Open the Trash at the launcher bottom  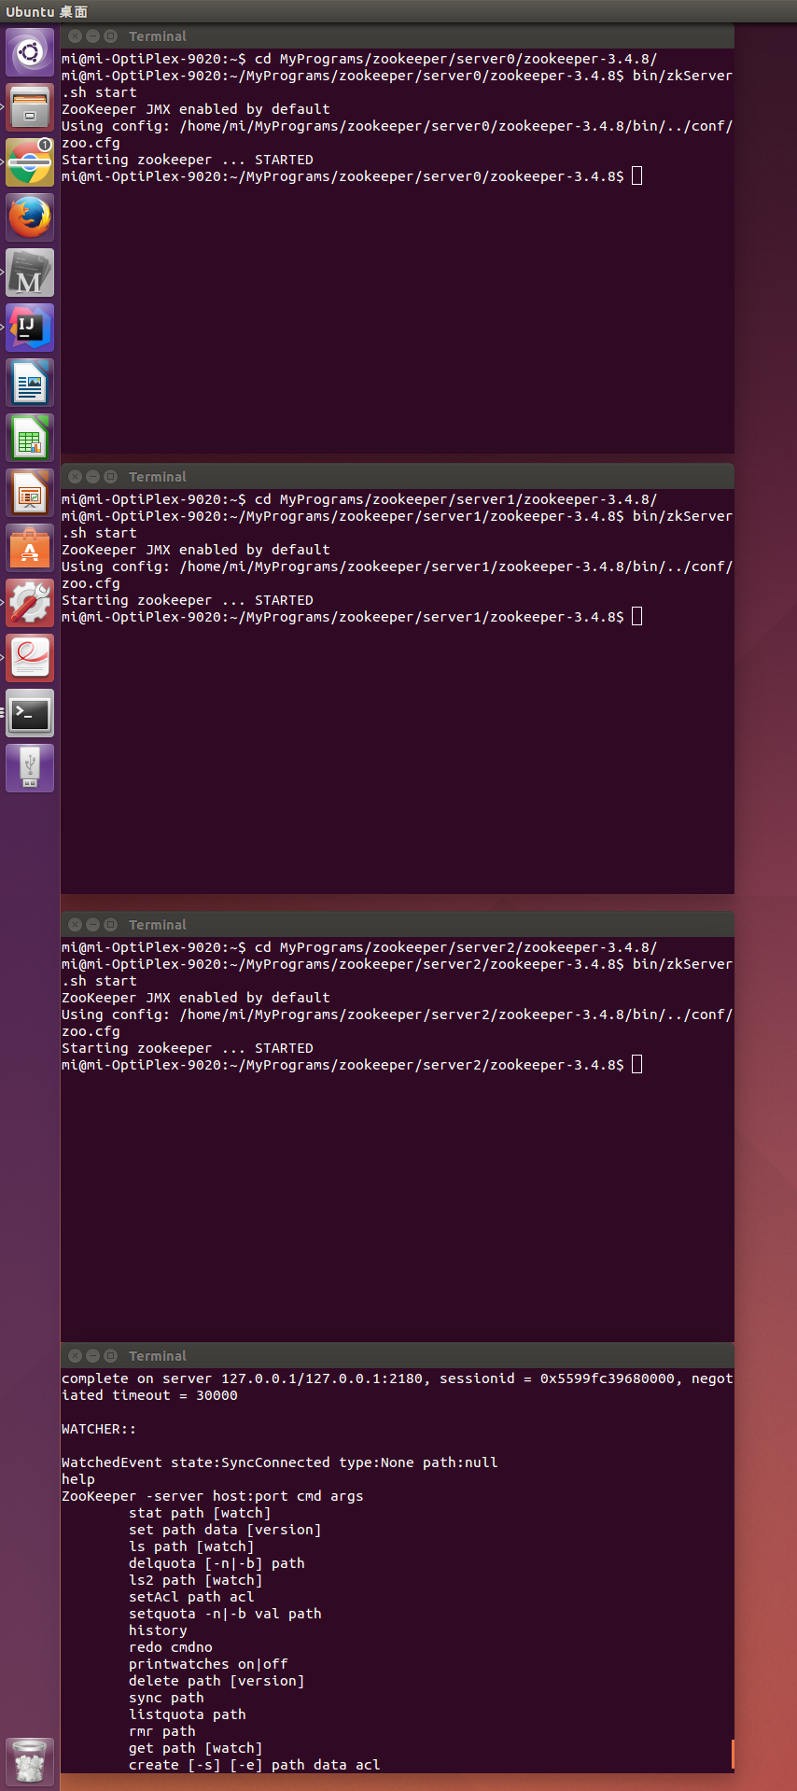pyautogui.click(x=30, y=1761)
